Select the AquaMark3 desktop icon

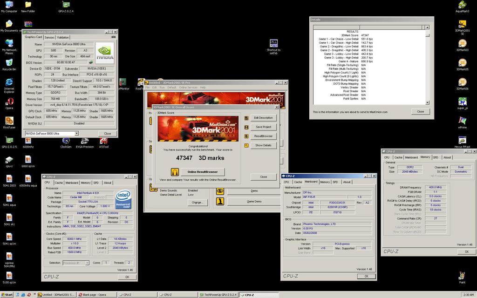[462, 7]
